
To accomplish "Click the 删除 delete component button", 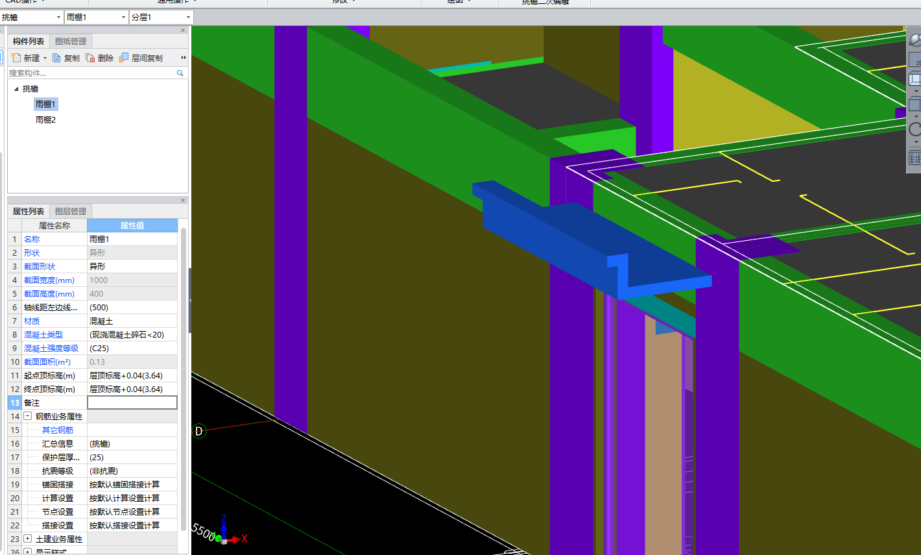I will point(100,58).
